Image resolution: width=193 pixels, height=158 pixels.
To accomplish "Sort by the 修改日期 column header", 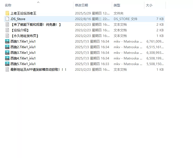I will pos(81,5).
